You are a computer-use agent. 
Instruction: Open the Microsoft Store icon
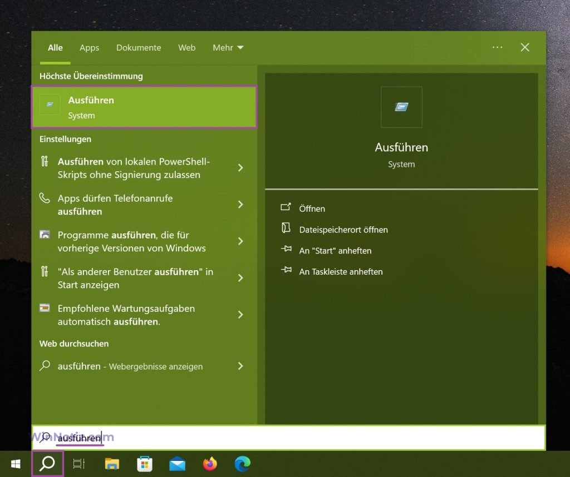(144, 463)
